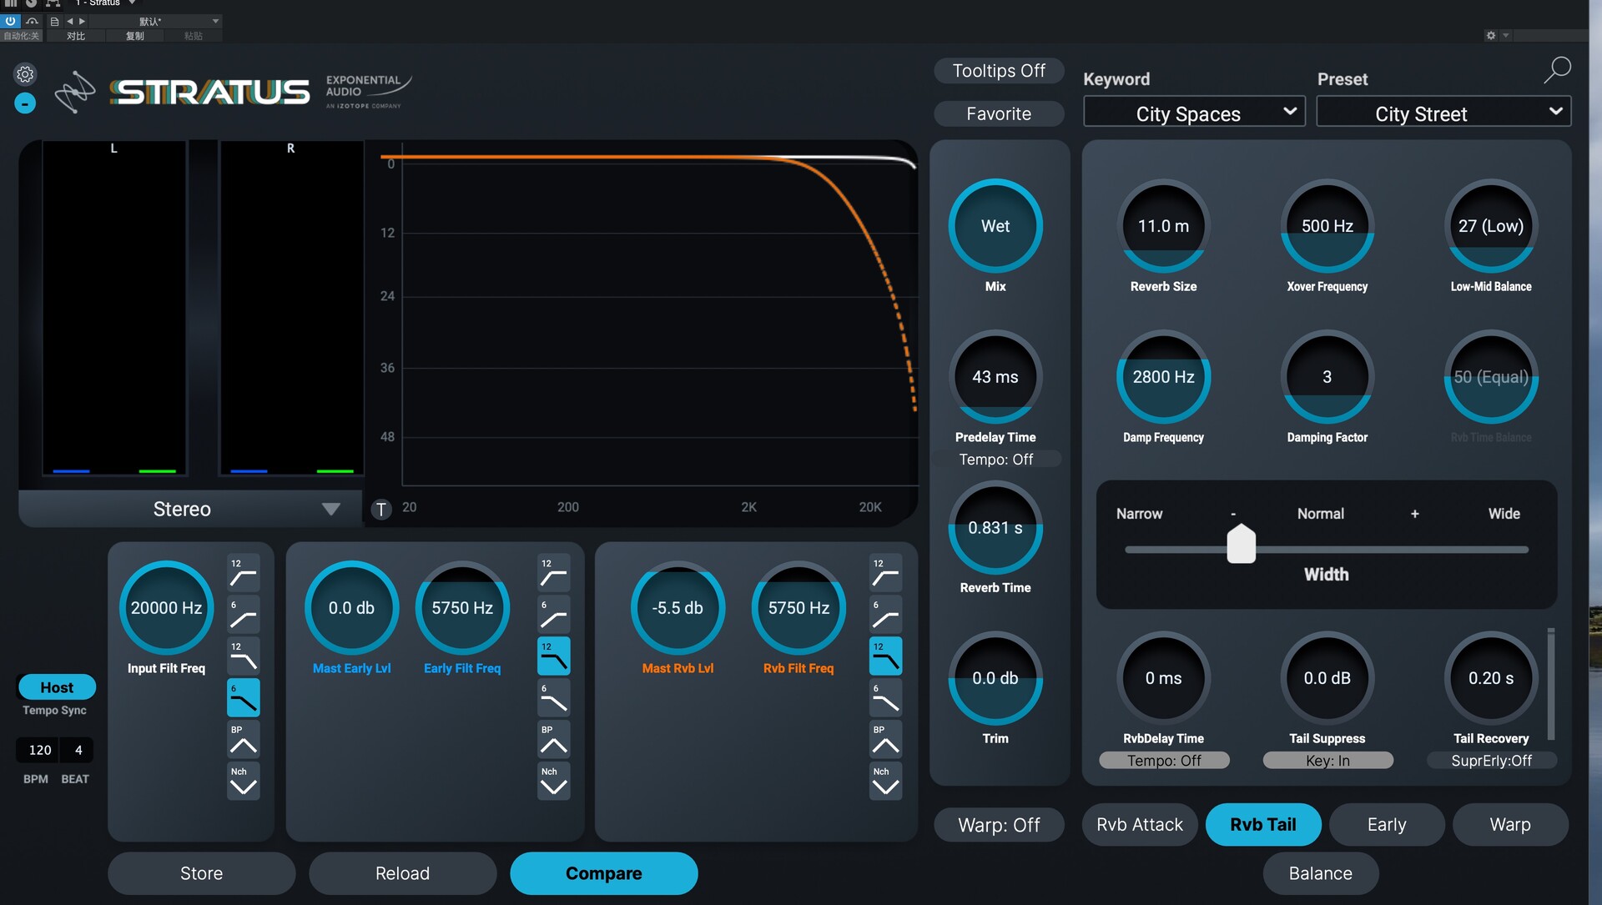Screen dimensions: 1602x905
Task: Click the T button below the graph
Action: (381, 509)
